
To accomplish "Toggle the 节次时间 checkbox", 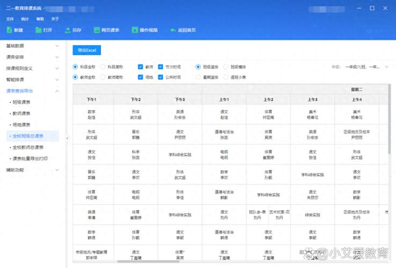I will pos(160,67).
